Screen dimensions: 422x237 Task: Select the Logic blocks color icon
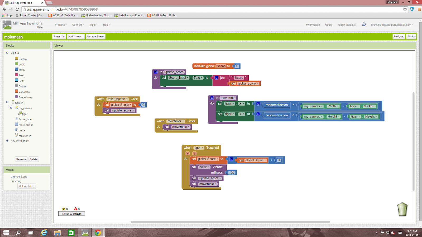tap(17, 64)
